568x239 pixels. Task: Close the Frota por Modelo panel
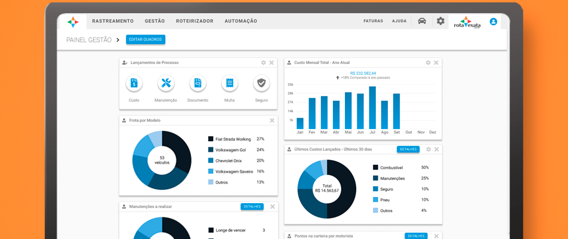pyautogui.click(x=272, y=121)
